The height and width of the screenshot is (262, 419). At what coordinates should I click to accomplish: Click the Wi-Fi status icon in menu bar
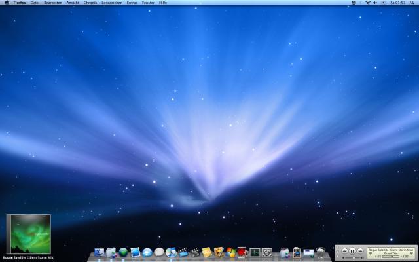(x=368, y=3)
